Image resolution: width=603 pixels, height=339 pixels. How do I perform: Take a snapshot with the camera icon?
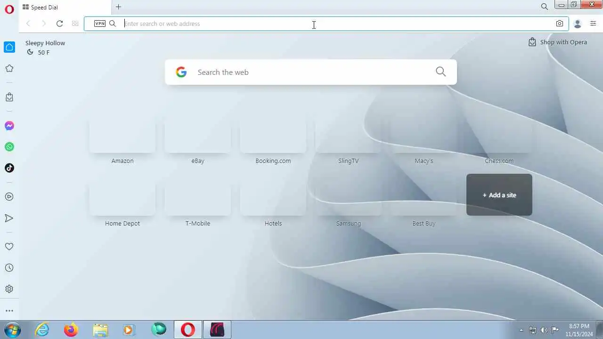[560, 24]
